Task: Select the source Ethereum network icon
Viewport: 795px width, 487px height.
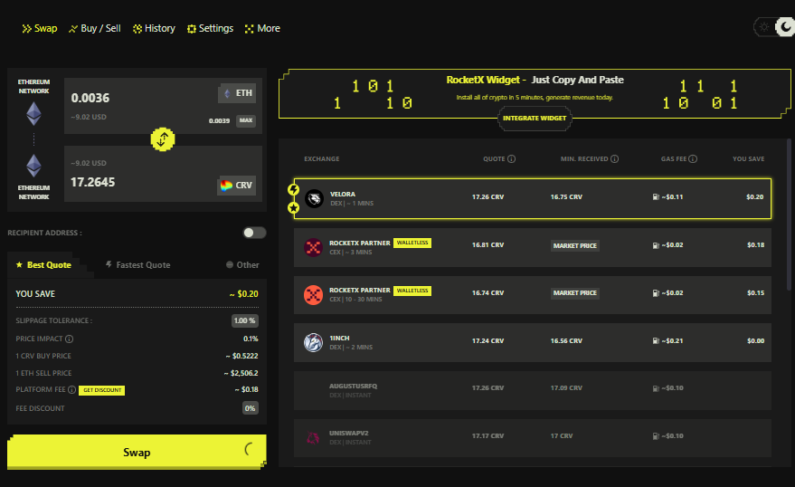Action: pos(34,114)
